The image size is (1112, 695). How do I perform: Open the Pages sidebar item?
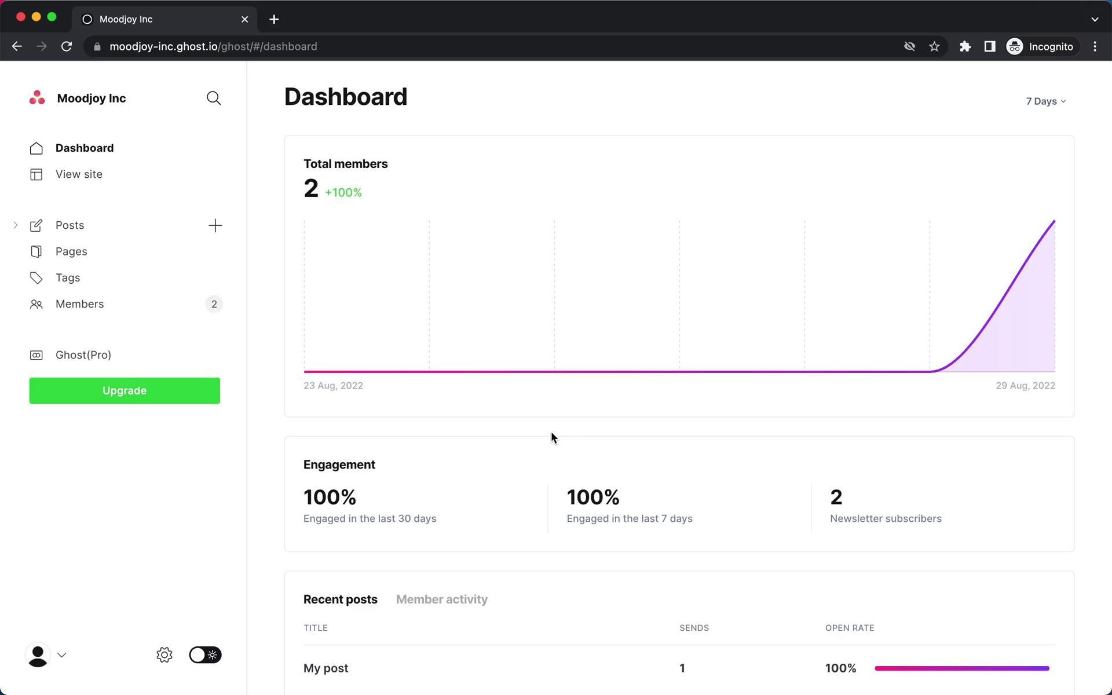pos(71,251)
